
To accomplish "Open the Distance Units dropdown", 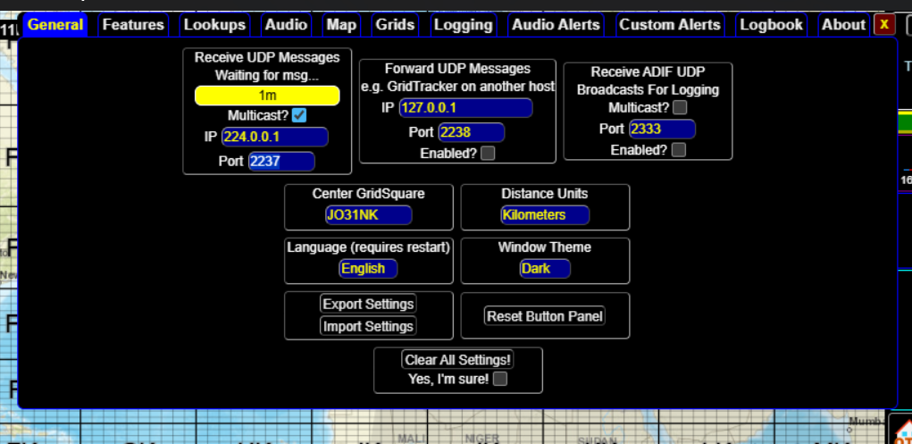I will (545, 215).
